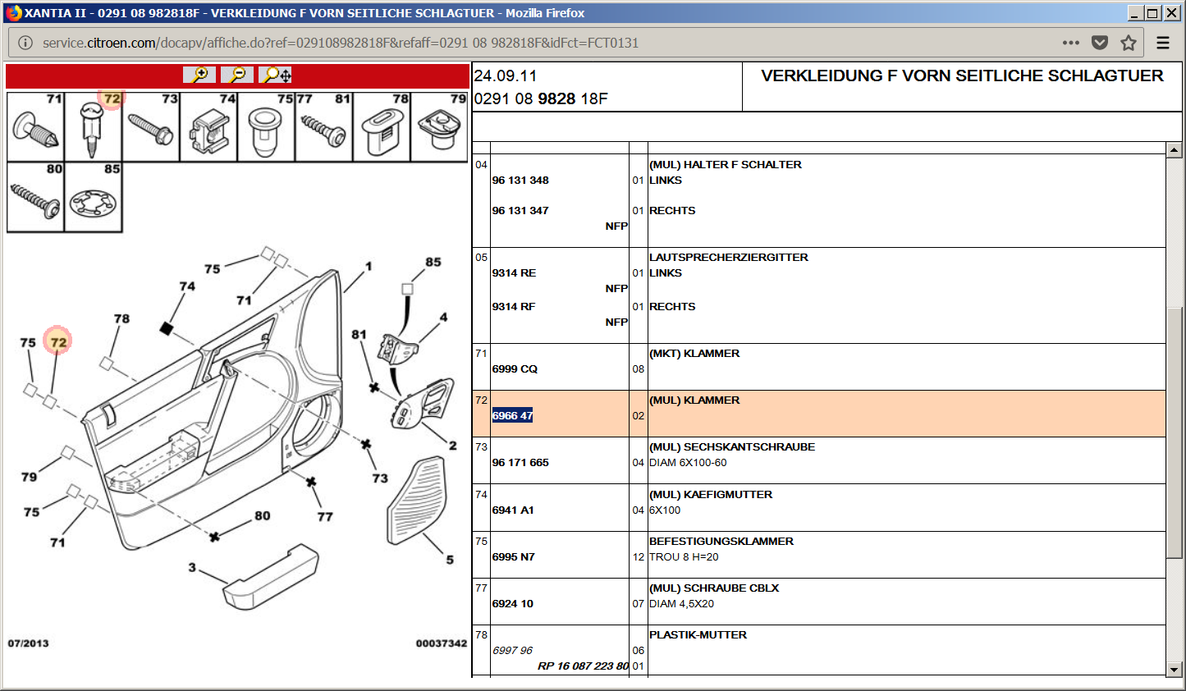Screen dimensions: 1186x691
Task: Click BEFESTIGUNGSKLAMMER description text
Action: (721, 542)
